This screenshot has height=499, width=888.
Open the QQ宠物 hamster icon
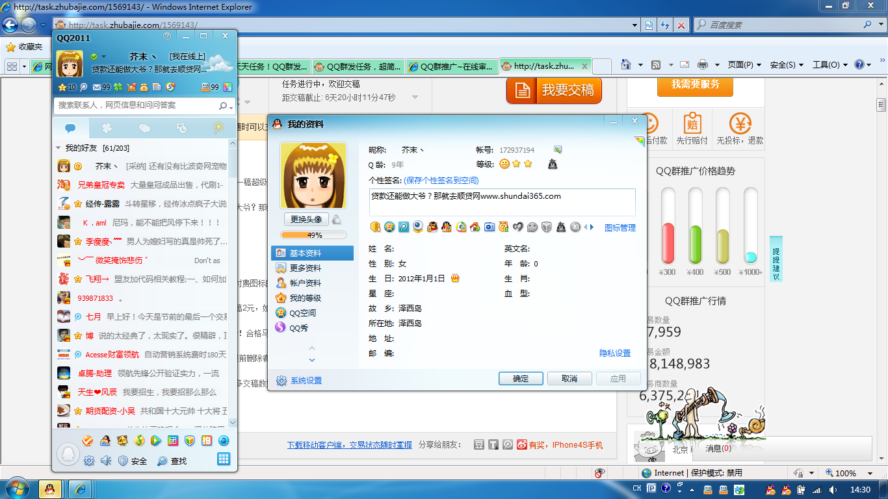coord(122,441)
